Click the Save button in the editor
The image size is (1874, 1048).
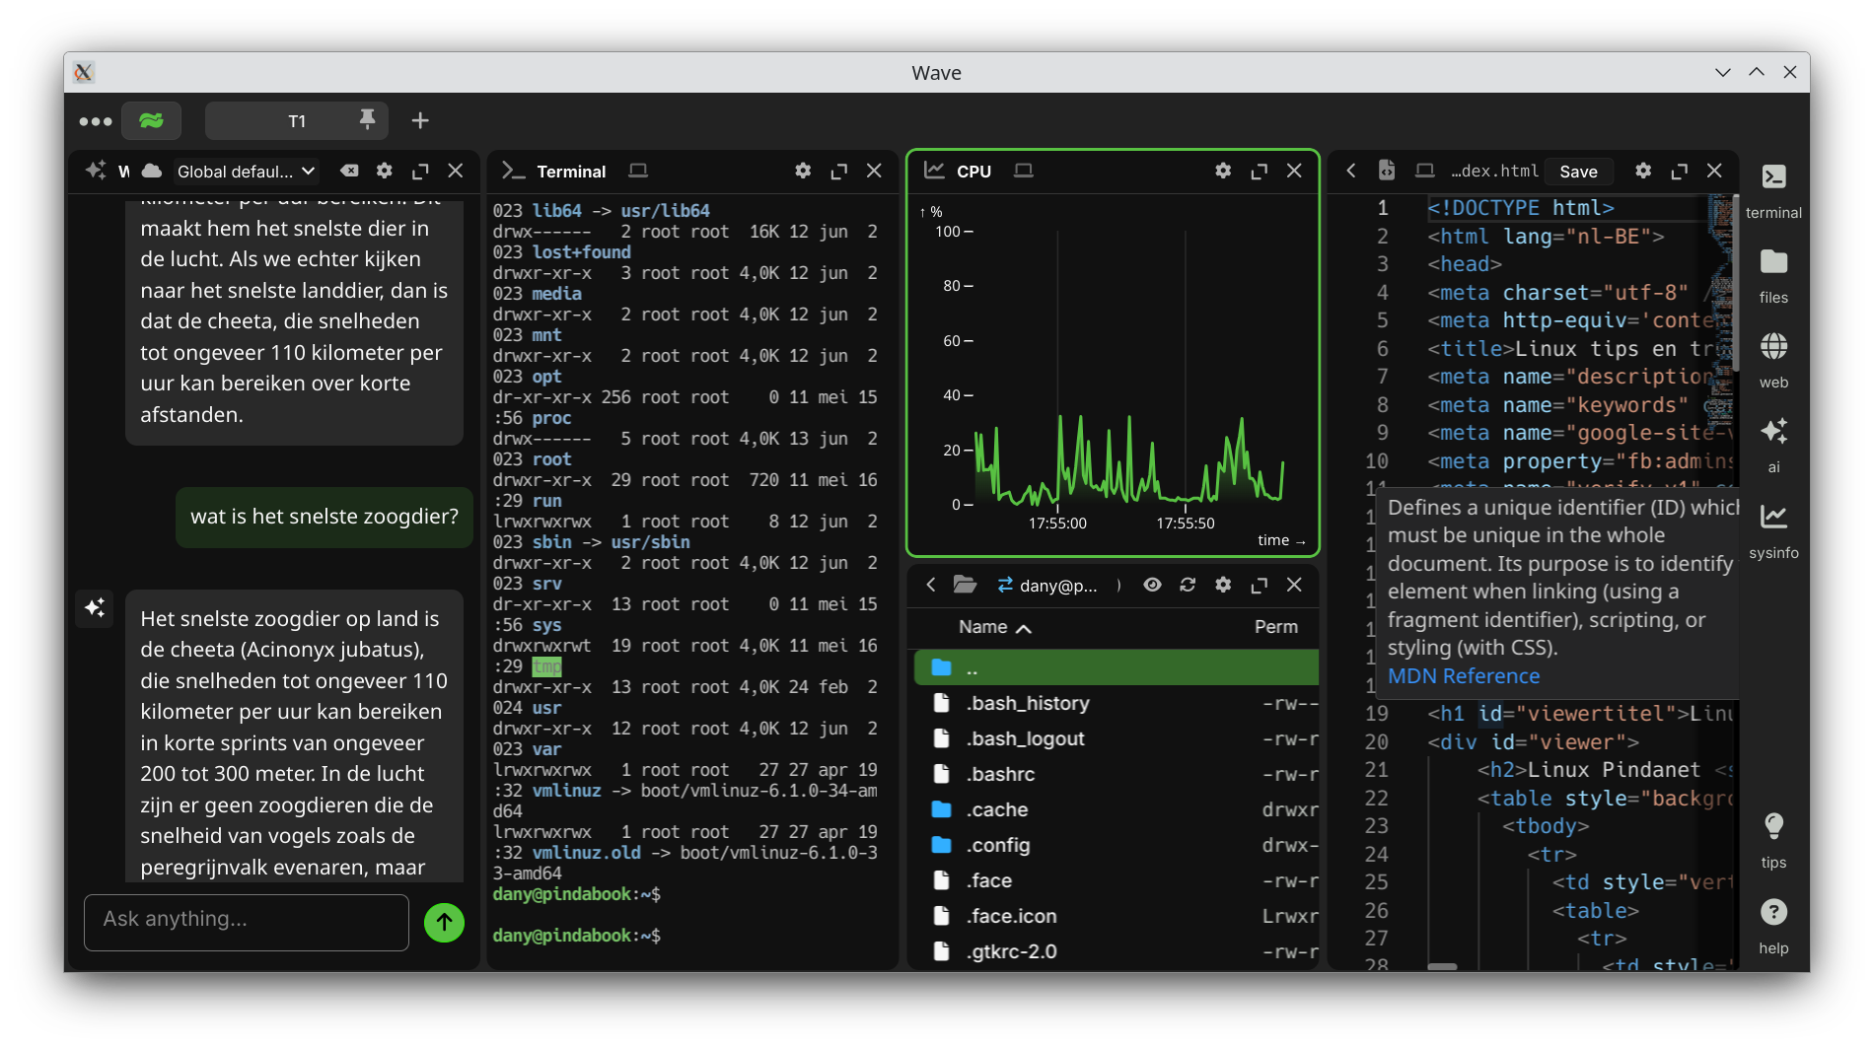pyautogui.click(x=1578, y=172)
